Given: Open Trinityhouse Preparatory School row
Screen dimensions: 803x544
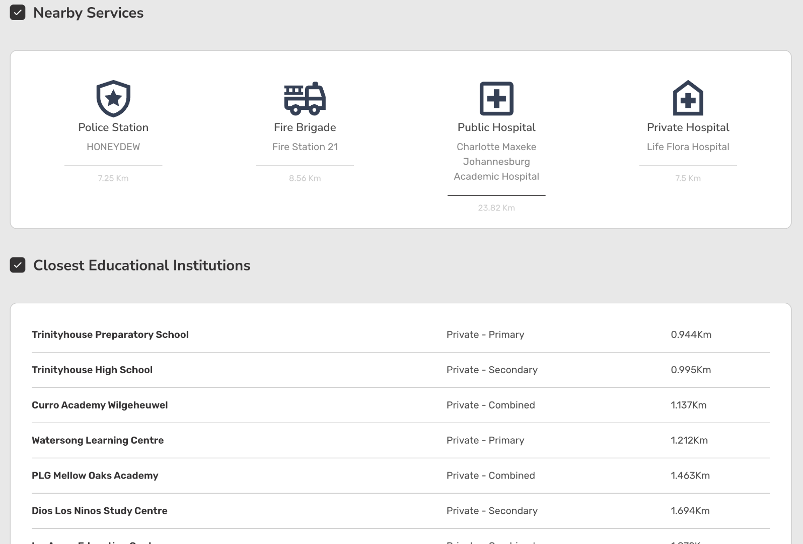Looking at the screenshot, I should (x=110, y=334).
